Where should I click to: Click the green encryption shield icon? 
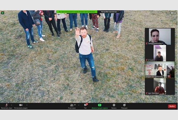pos(3,13)
